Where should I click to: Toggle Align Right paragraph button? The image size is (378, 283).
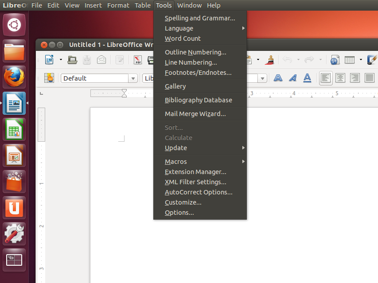tap(355, 78)
